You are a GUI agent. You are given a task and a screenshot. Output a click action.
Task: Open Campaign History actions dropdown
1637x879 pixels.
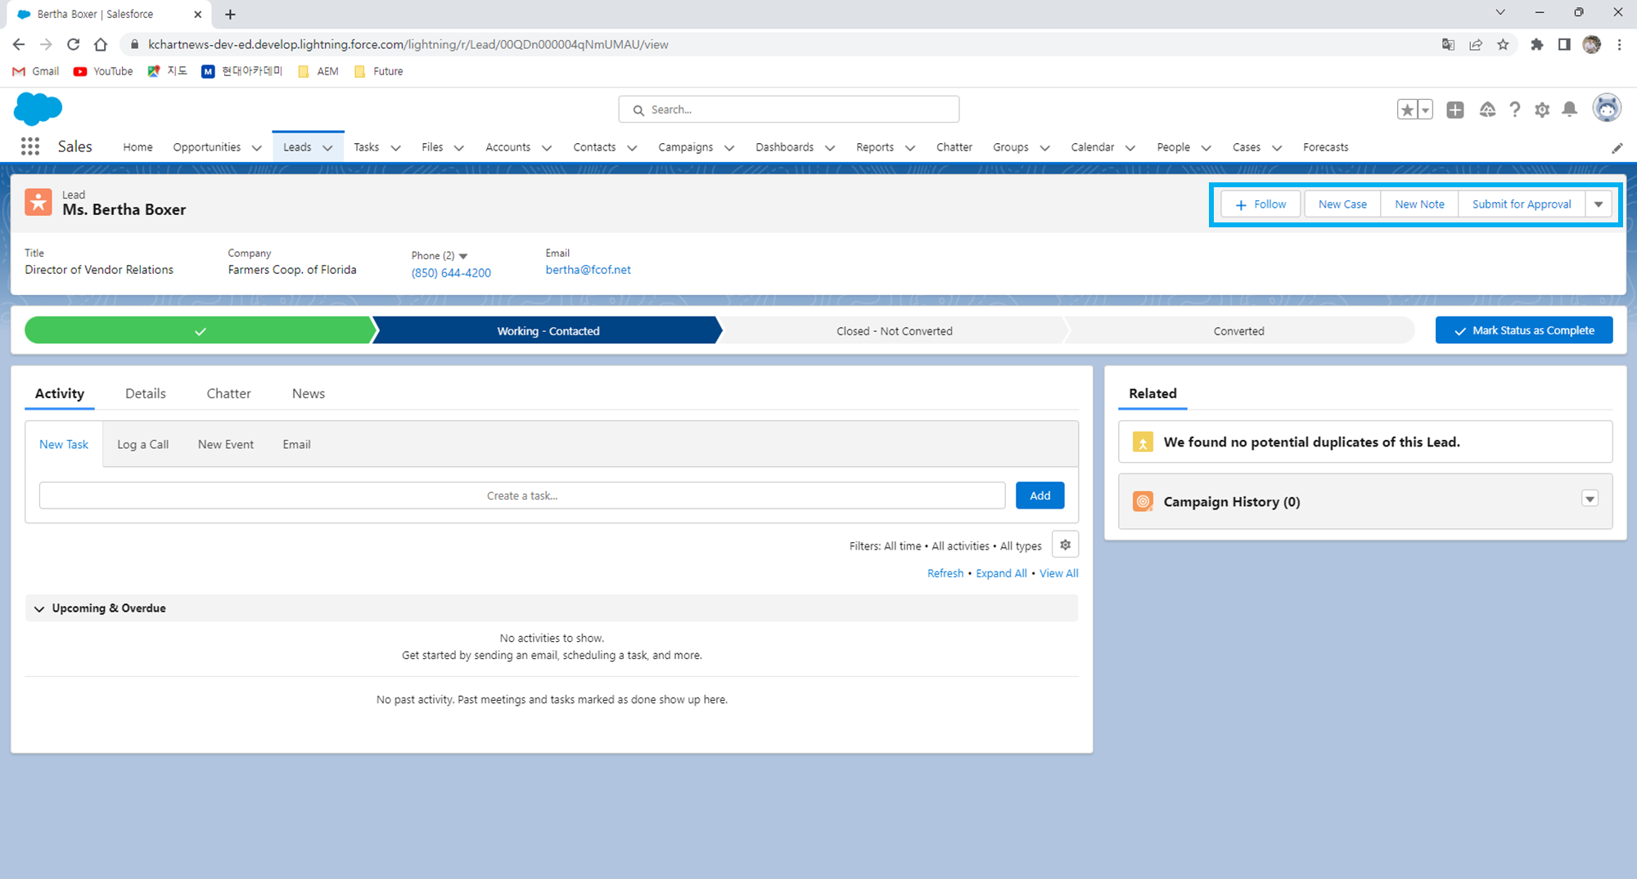pos(1590,499)
